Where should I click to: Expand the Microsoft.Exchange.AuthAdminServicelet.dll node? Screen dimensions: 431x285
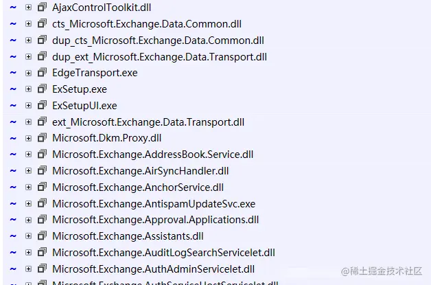[x=28, y=269]
